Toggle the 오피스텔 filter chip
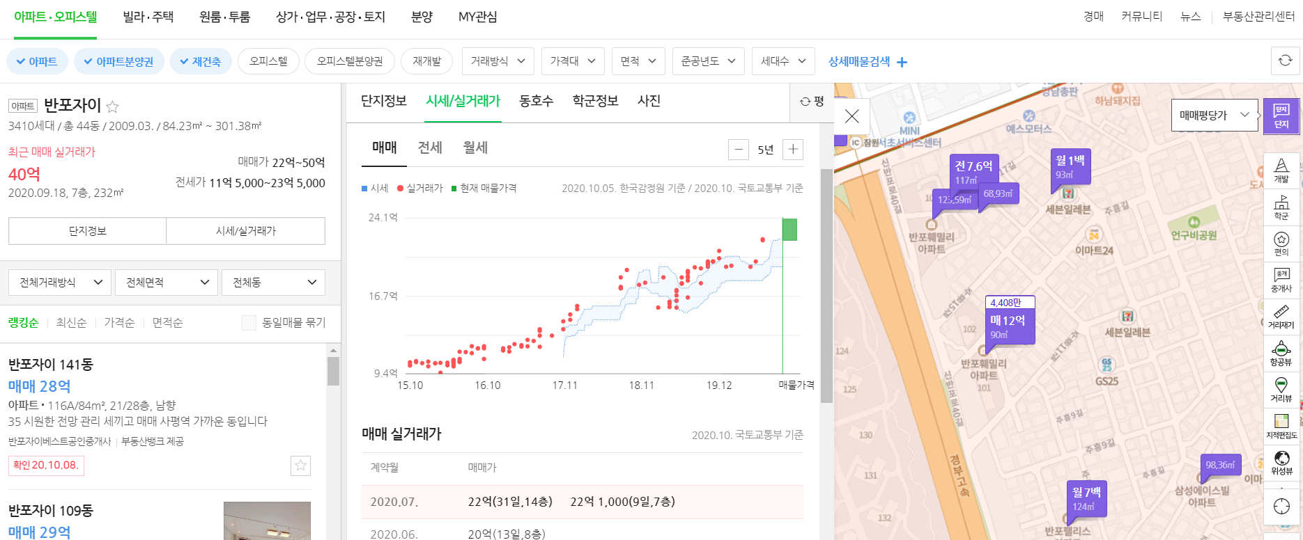 coord(268,61)
